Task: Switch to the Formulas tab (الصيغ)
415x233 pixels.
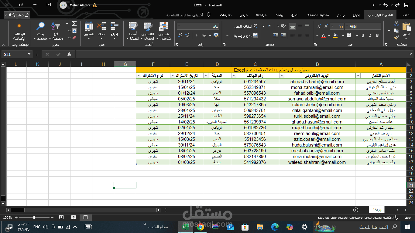Action: [x=295, y=15]
